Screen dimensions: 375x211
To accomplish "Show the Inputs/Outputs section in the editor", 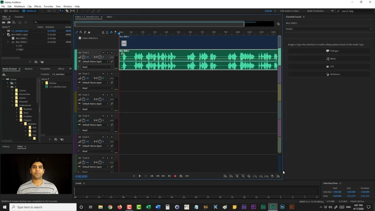I will pyautogui.click(x=77, y=32).
